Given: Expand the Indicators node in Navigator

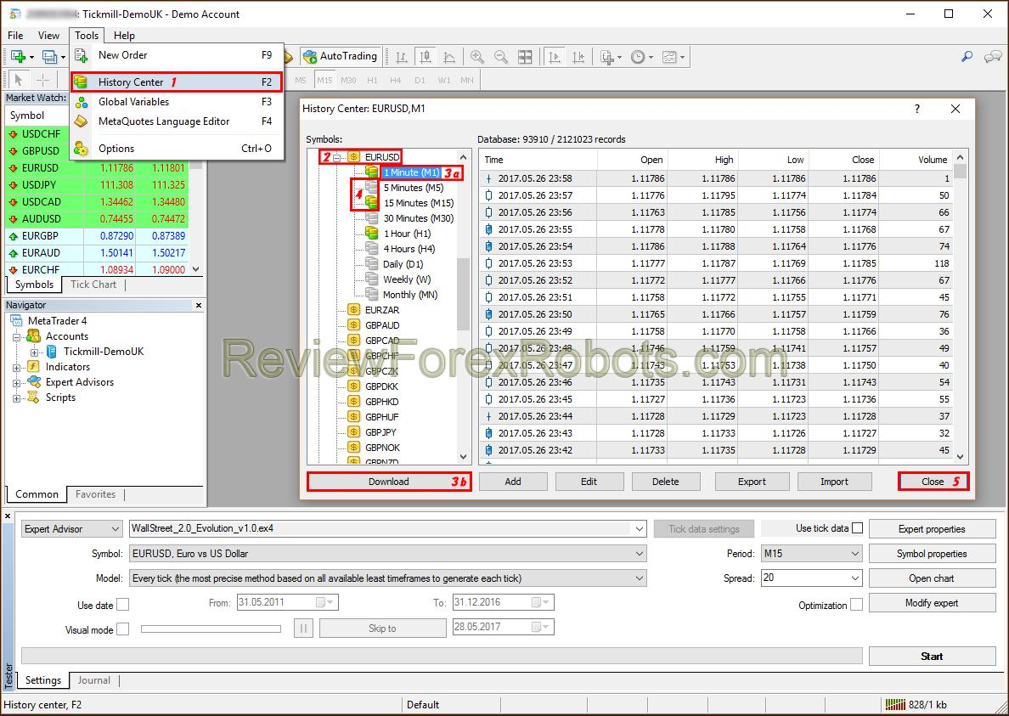Looking at the screenshot, I should 16,367.
